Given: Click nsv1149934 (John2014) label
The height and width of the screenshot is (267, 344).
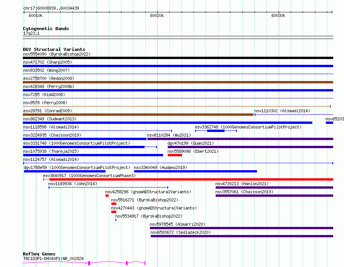Looking at the screenshot, I should pos(73,184).
